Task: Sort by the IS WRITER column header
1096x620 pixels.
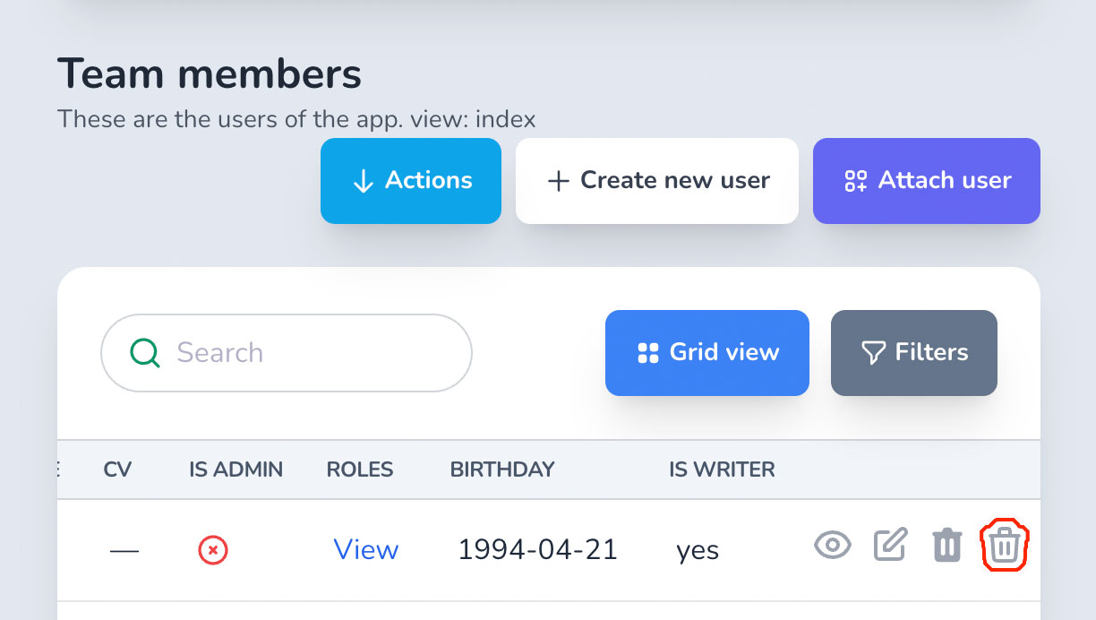Action: tap(723, 469)
